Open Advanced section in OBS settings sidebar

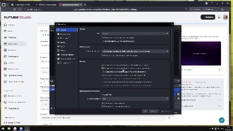click(67, 63)
